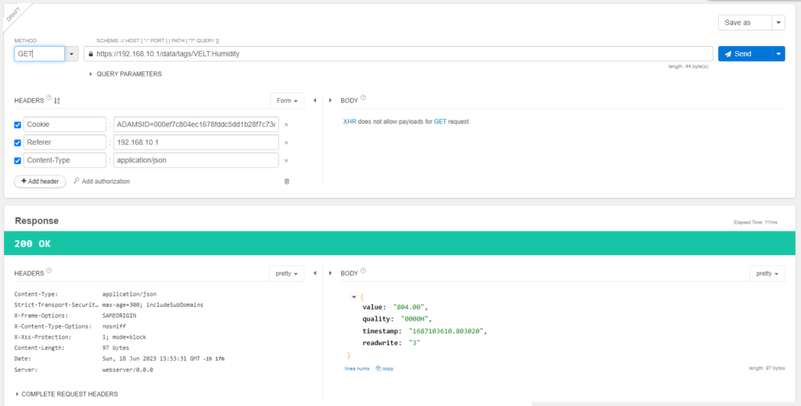Open the Send button dropdown arrow
The width and height of the screenshot is (801, 406).
point(778,54)
